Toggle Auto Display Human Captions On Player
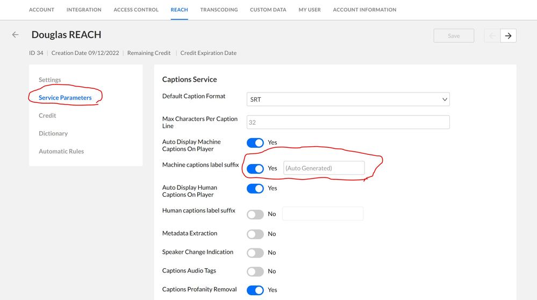Image resolution: width=537 pixels, height=300 pixels. click(255, 188)
